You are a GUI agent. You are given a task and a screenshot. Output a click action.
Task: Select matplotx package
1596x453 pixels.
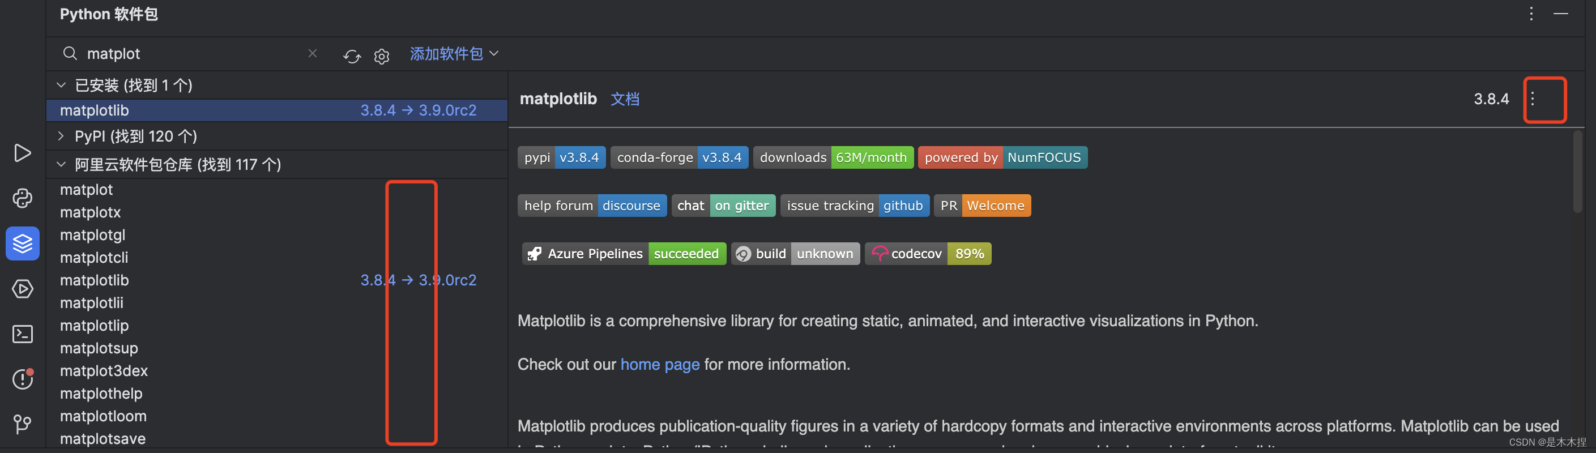tap(277, 212)
